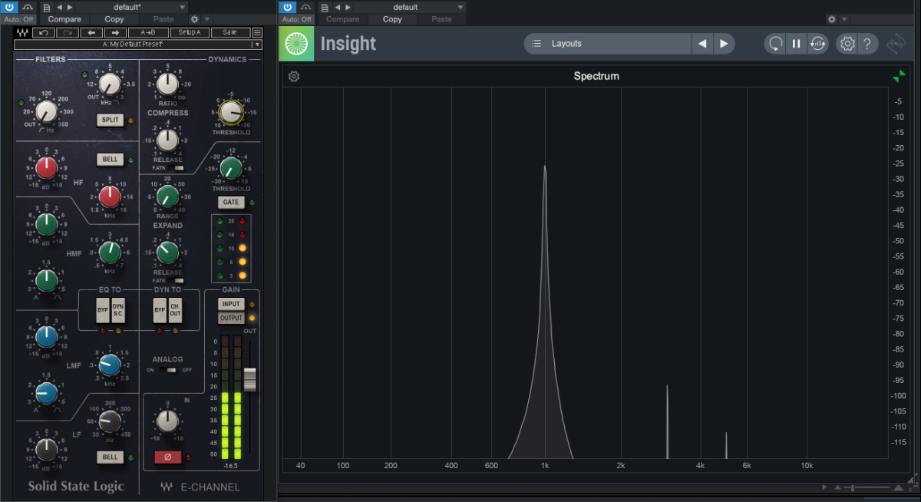Go to previous preset in SSL window header

click(x=59, y=7)
